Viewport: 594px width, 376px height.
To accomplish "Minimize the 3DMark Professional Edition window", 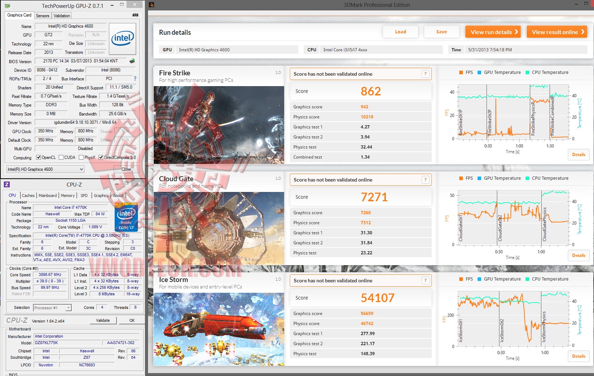I will tap(576, 5).
